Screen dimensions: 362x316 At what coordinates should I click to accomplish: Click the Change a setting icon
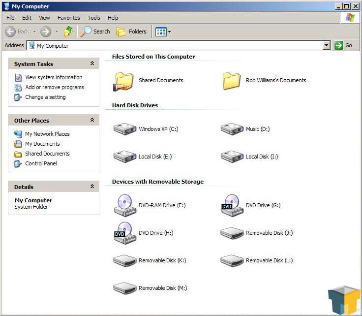pyautogui.click(x=18, y=97)
